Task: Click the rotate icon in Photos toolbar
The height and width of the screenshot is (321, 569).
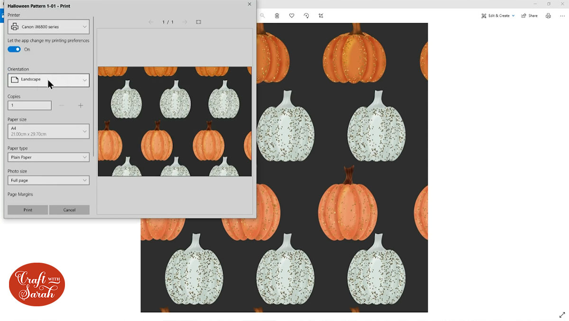Action: click(x=306, y=16)
